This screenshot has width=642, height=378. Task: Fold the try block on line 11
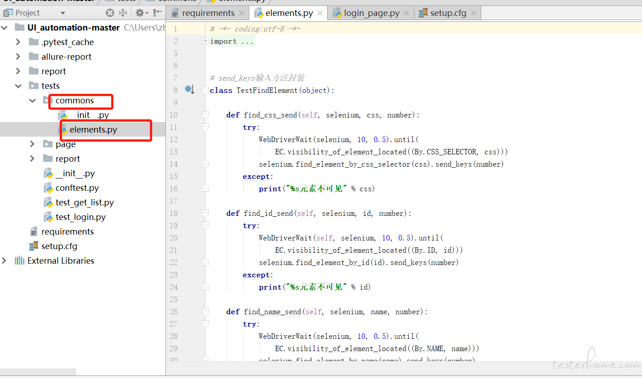pos(205,127)
